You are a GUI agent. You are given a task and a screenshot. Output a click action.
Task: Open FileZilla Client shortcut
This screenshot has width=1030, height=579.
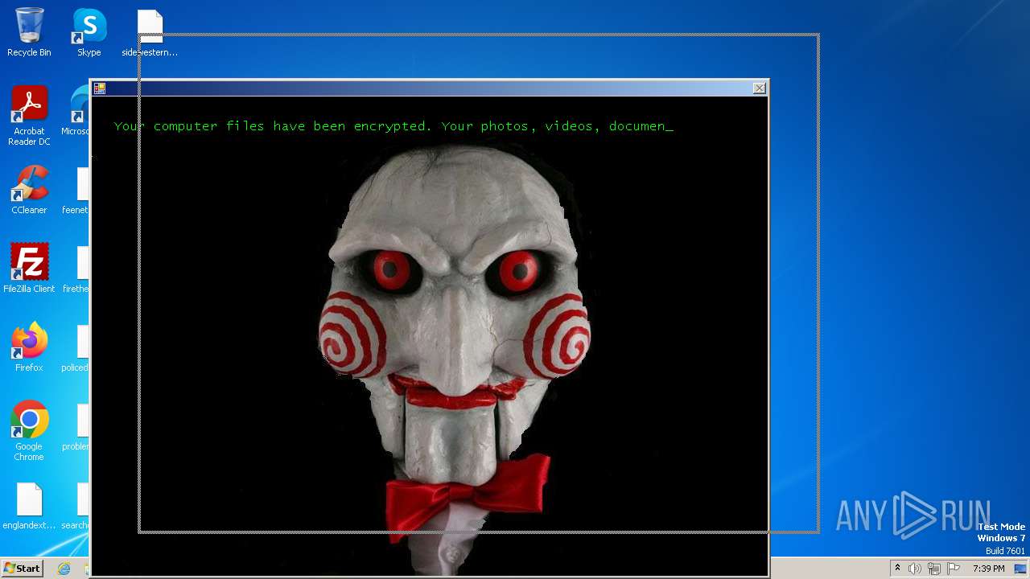[29, 269]
